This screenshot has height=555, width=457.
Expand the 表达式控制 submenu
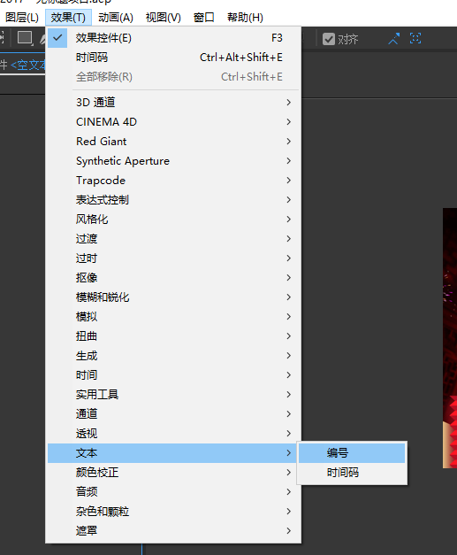pos(173,200)
